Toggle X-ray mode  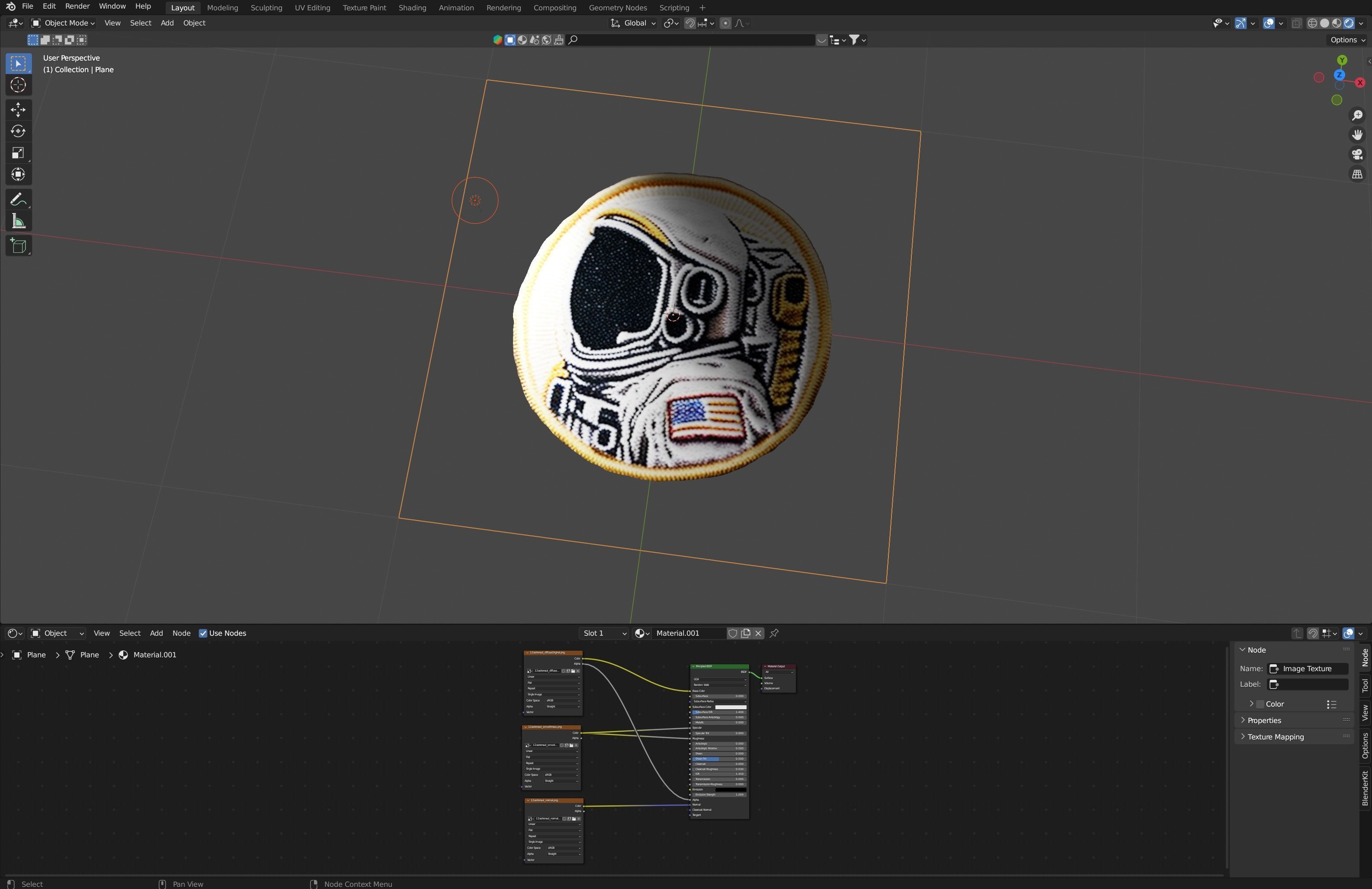pyautogui.click(x=1296, y=23)
